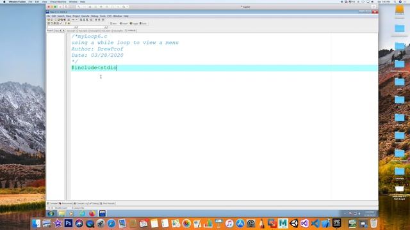The image size is (410, 230).
Task: Click the Goto bookmarks button
Action: tap(143, 24)
